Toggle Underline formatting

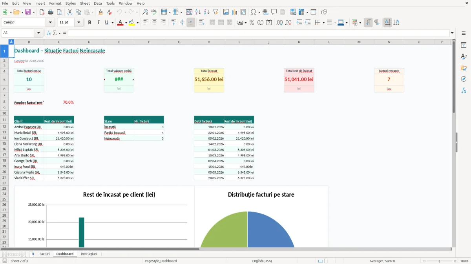tap(106, 23)
